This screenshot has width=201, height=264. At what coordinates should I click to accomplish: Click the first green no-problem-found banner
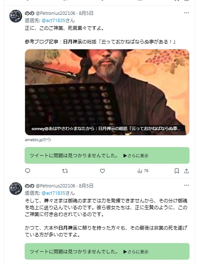point(107,156)
